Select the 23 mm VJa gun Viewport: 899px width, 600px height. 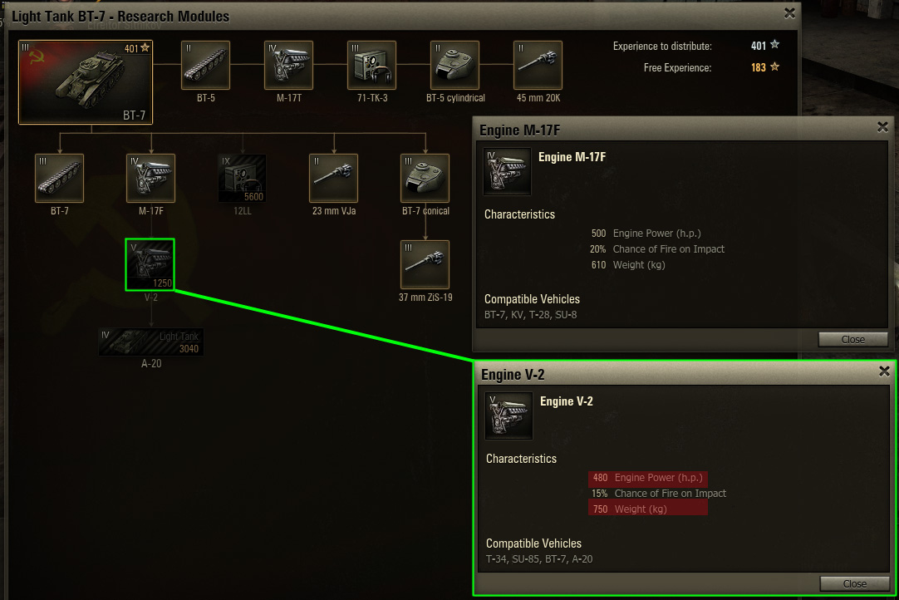click(x=334, y=178)
